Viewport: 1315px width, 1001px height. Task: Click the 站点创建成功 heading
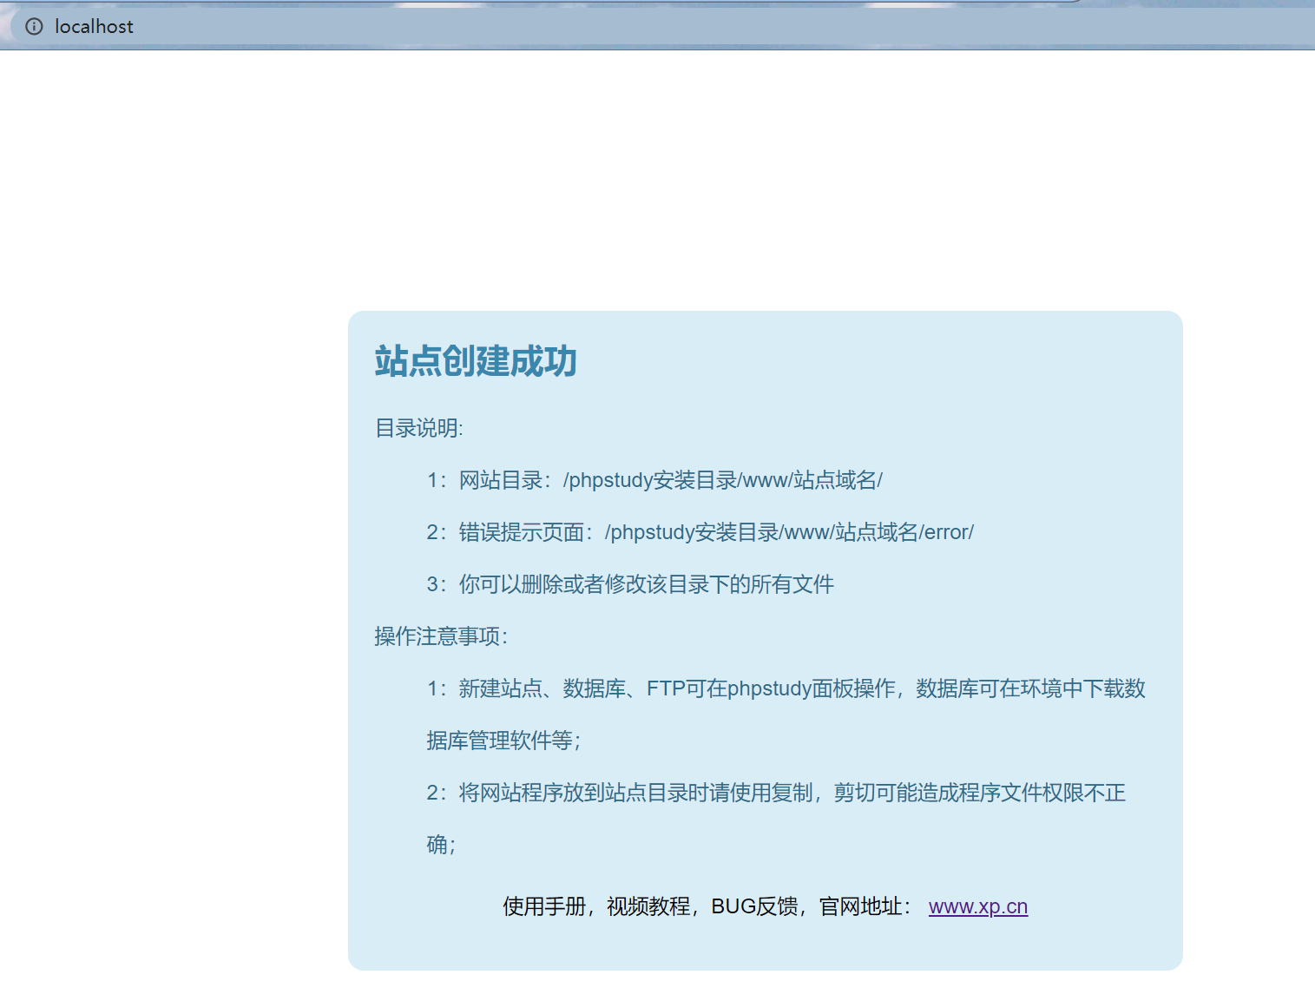[x=475, y=362]
